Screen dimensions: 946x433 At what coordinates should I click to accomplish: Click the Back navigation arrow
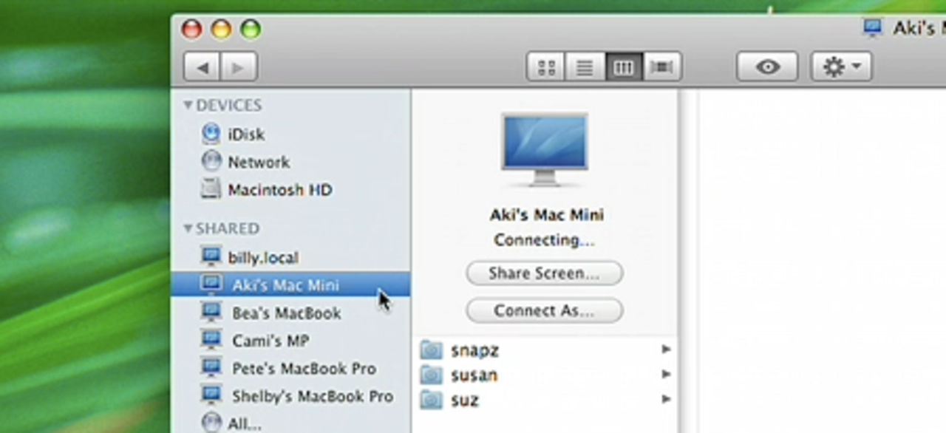tap(202, 67)
